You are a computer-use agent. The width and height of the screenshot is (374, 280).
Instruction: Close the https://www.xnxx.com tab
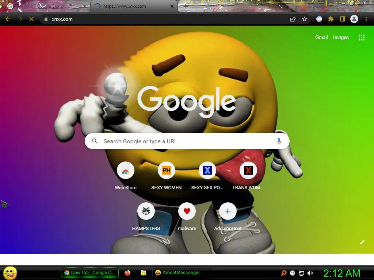pyautogui.click(x=172, y=7)
